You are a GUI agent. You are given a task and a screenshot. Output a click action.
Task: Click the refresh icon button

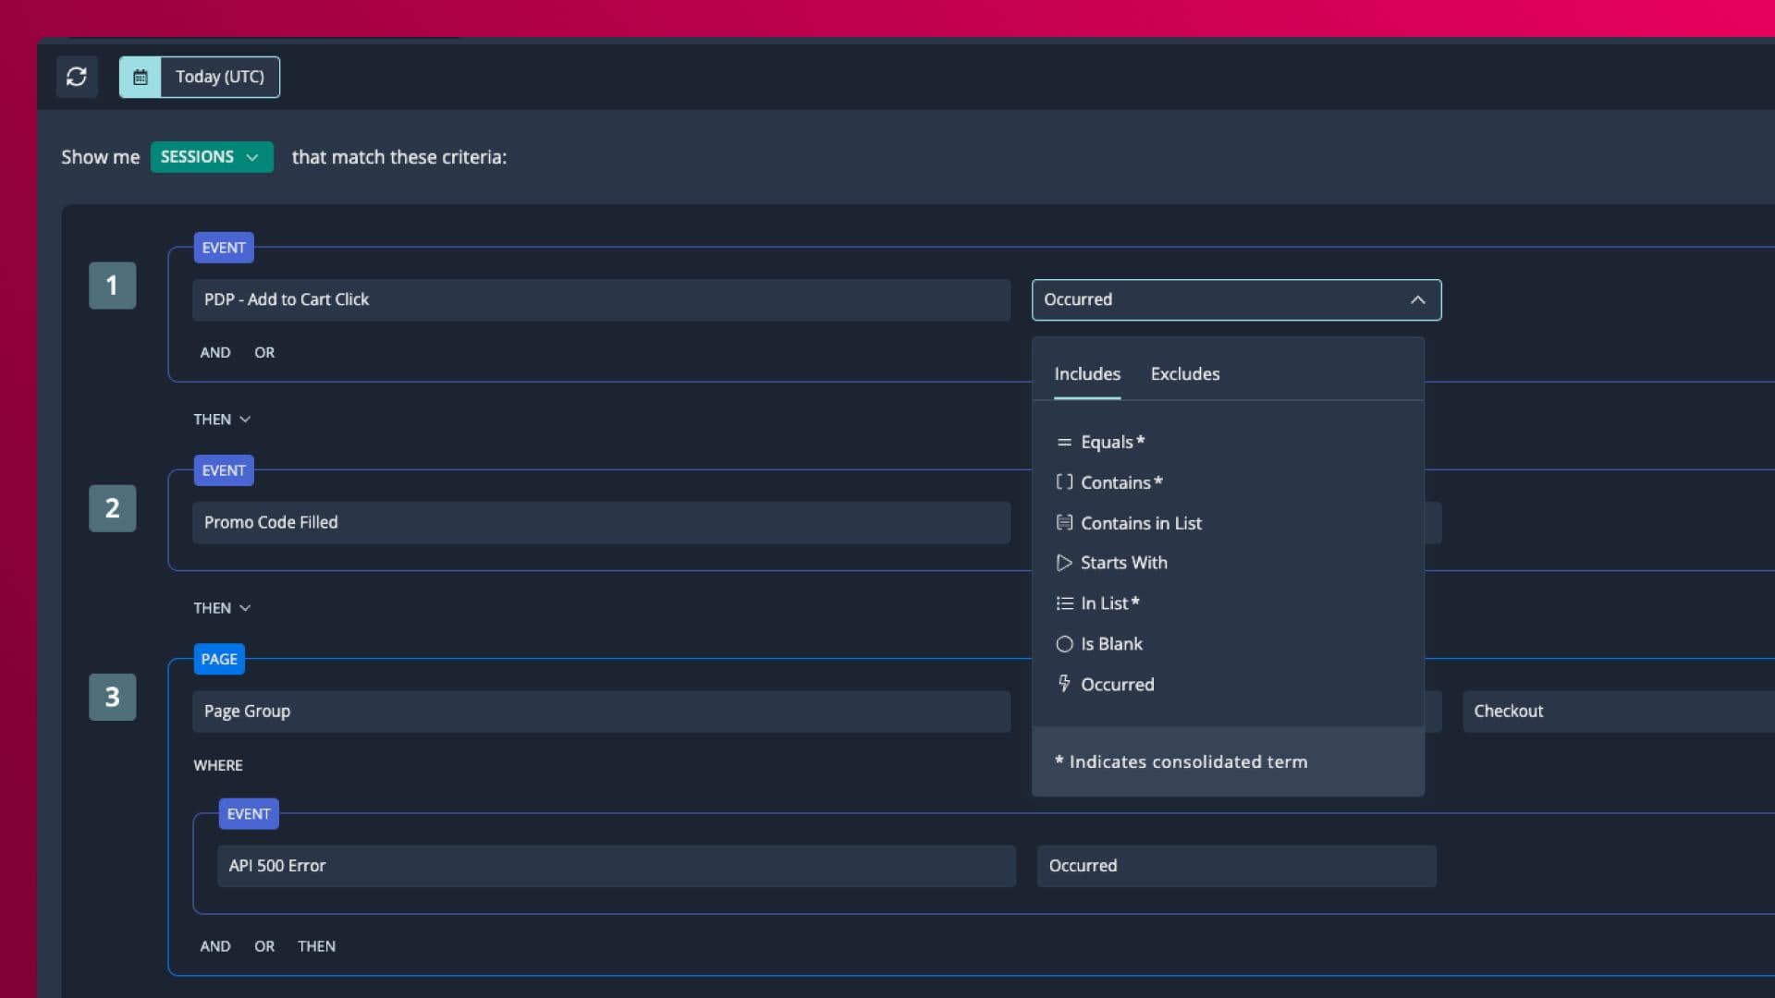click(77, 77)
